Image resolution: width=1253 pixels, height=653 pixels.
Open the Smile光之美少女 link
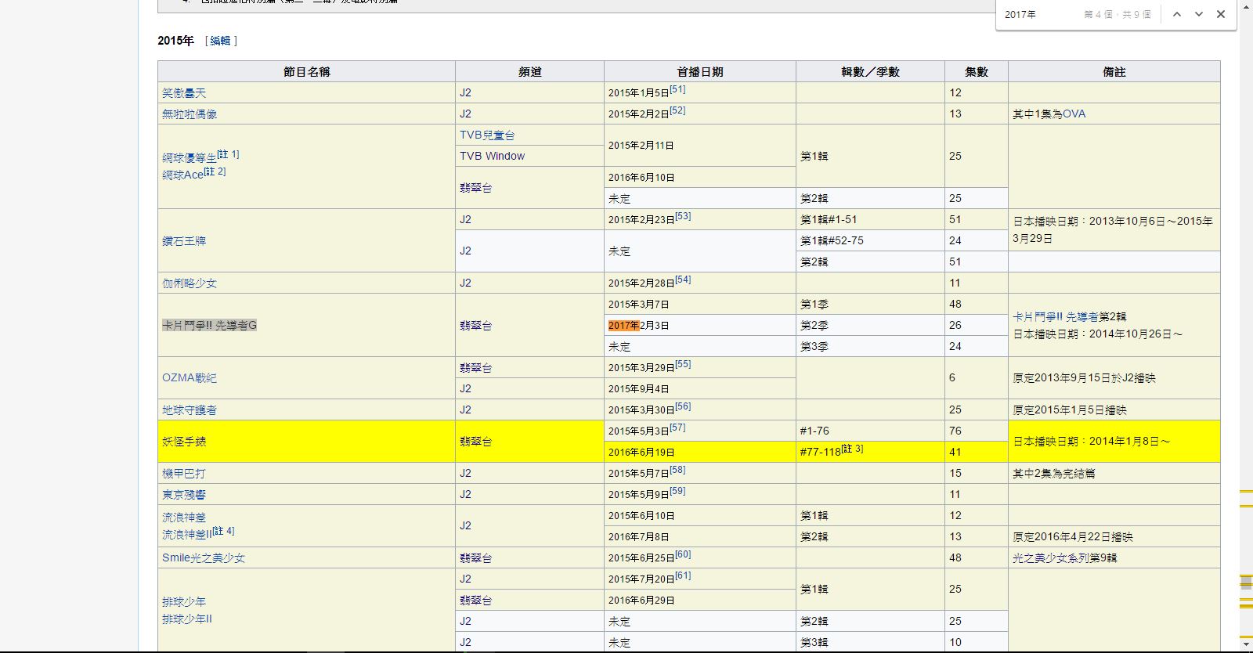click(x=204, y=557)
